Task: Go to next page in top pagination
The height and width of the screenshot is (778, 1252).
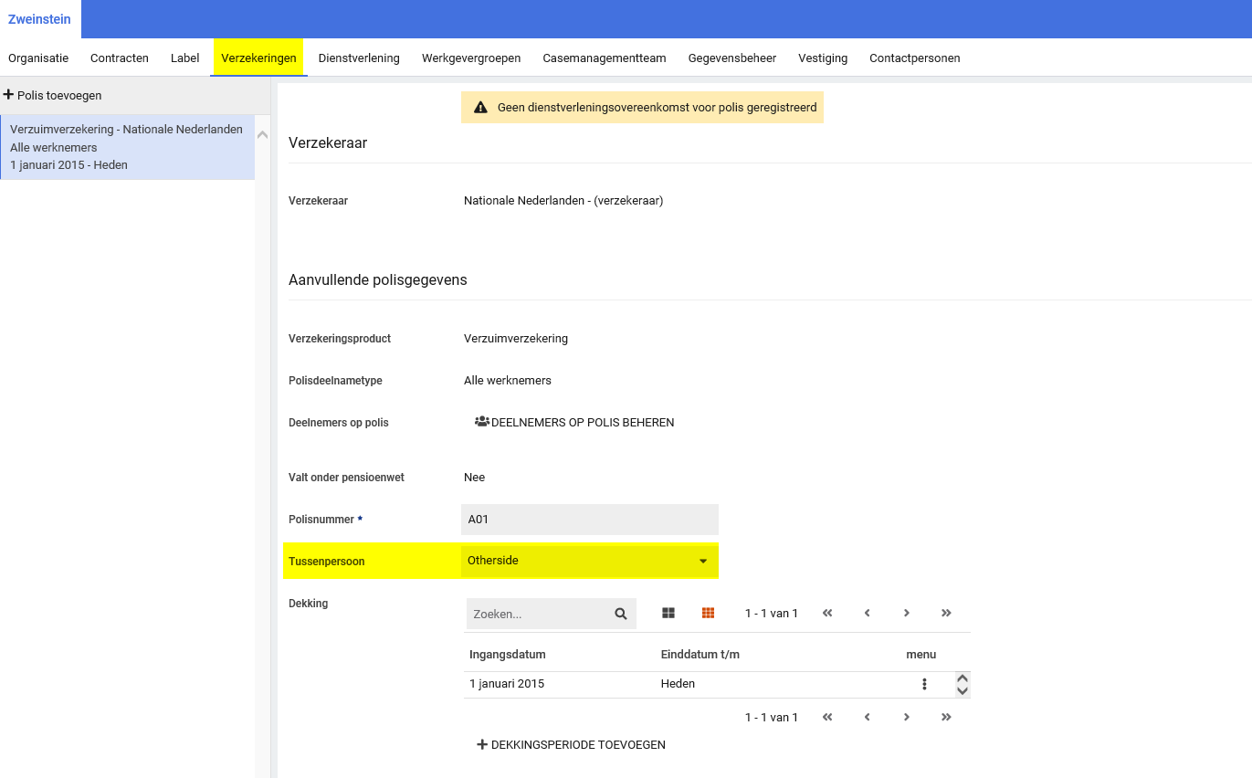Action: click(x=907, y=614)
